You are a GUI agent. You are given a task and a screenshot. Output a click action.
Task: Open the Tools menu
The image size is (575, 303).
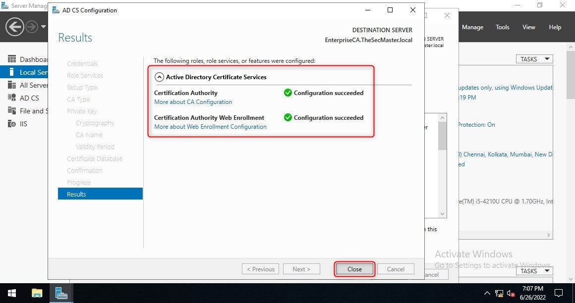[503, 27]
